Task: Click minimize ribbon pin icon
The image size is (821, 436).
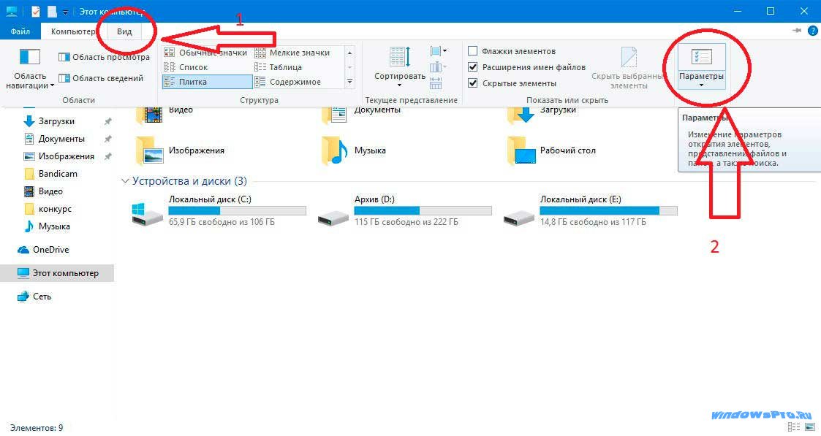Action: 797,31
